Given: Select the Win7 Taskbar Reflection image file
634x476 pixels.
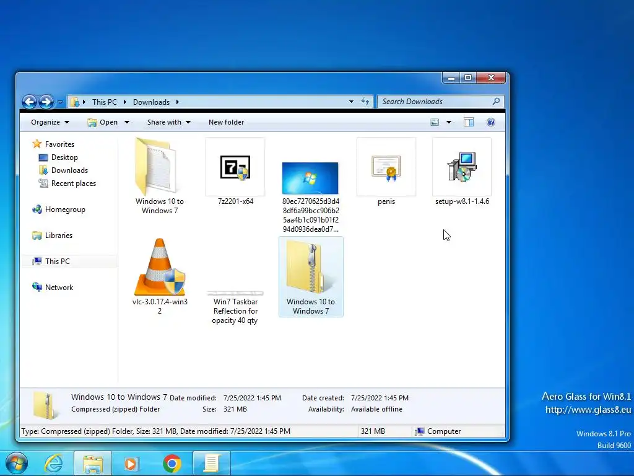Looking at the screenshot, I should [235, 307].
